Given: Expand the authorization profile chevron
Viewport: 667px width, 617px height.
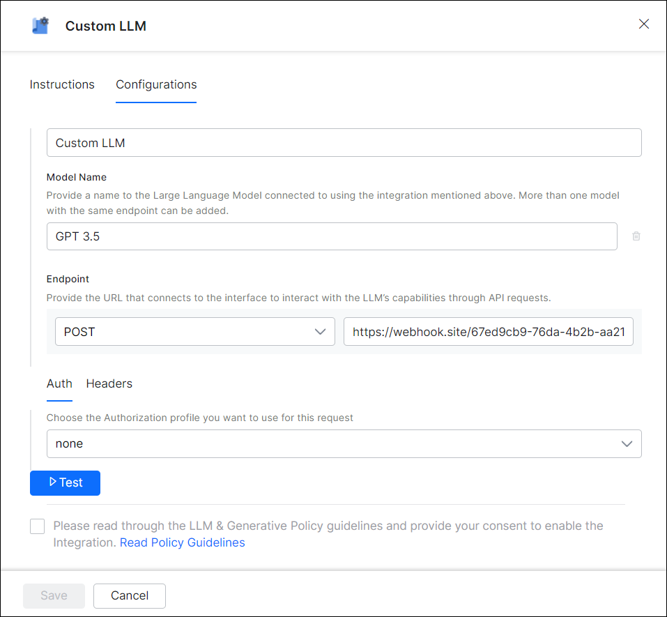Looking at the screenshot, I should (627, 444).
